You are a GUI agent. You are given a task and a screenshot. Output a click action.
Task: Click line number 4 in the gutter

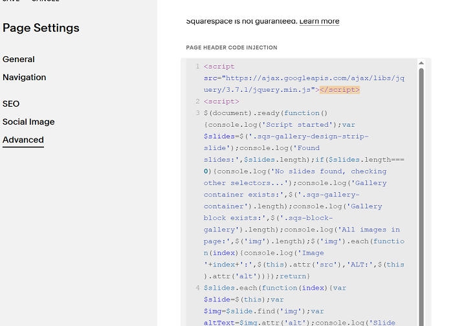tap(197, 288)
